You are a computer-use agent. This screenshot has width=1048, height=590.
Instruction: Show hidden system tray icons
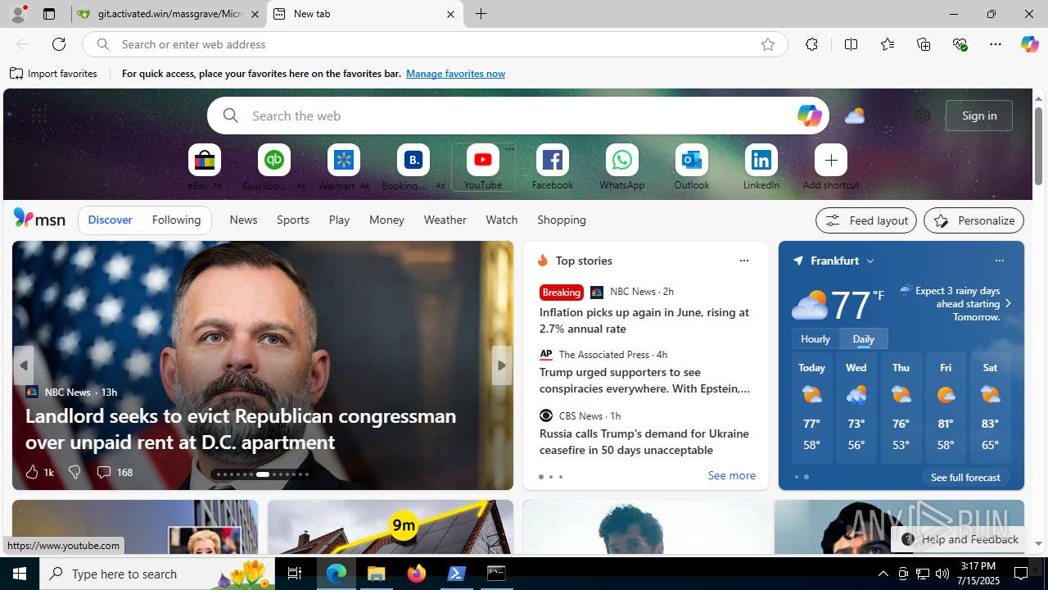click(x=883, y=574)
